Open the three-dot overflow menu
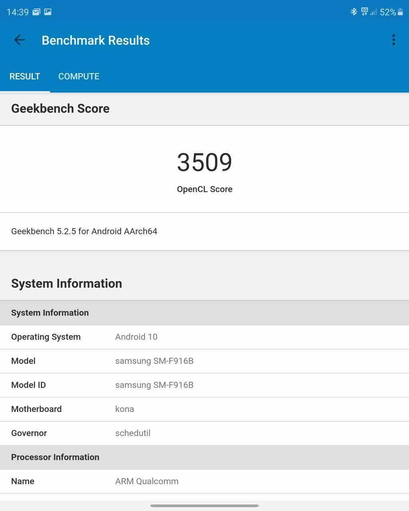This screenshot has height=511, width=409. tap(393, 40)
